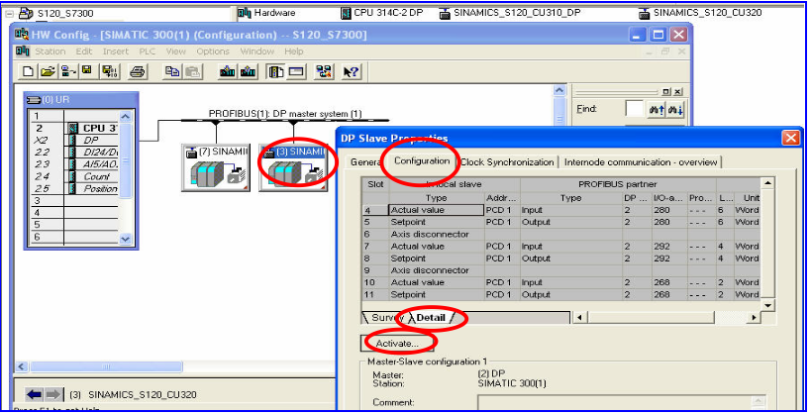Click the Help pointer question mark icon
811x414 pixels.
pyautogui.click(x=350, y=71)
